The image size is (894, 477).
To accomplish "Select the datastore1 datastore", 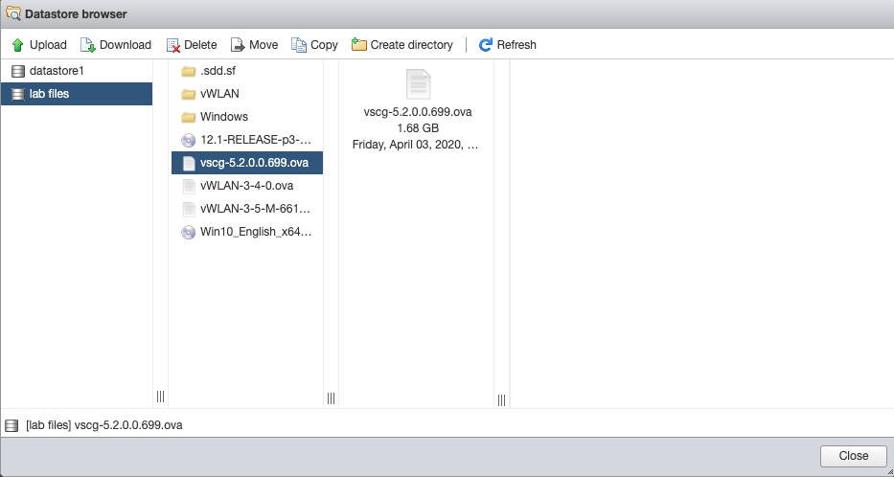I will pyautogui.click(x=57, y=71).
